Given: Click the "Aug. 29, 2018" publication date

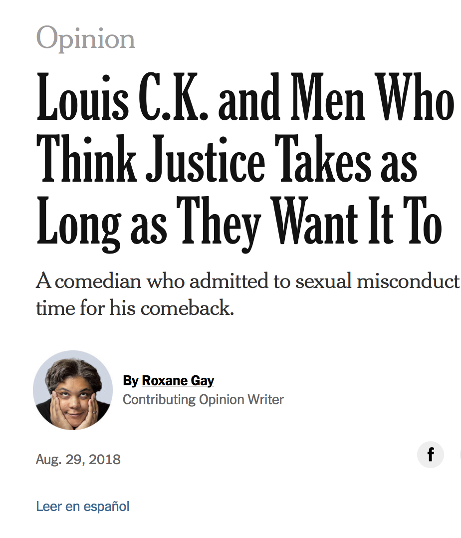Looking at the screenshot, I should pos(78,459).
